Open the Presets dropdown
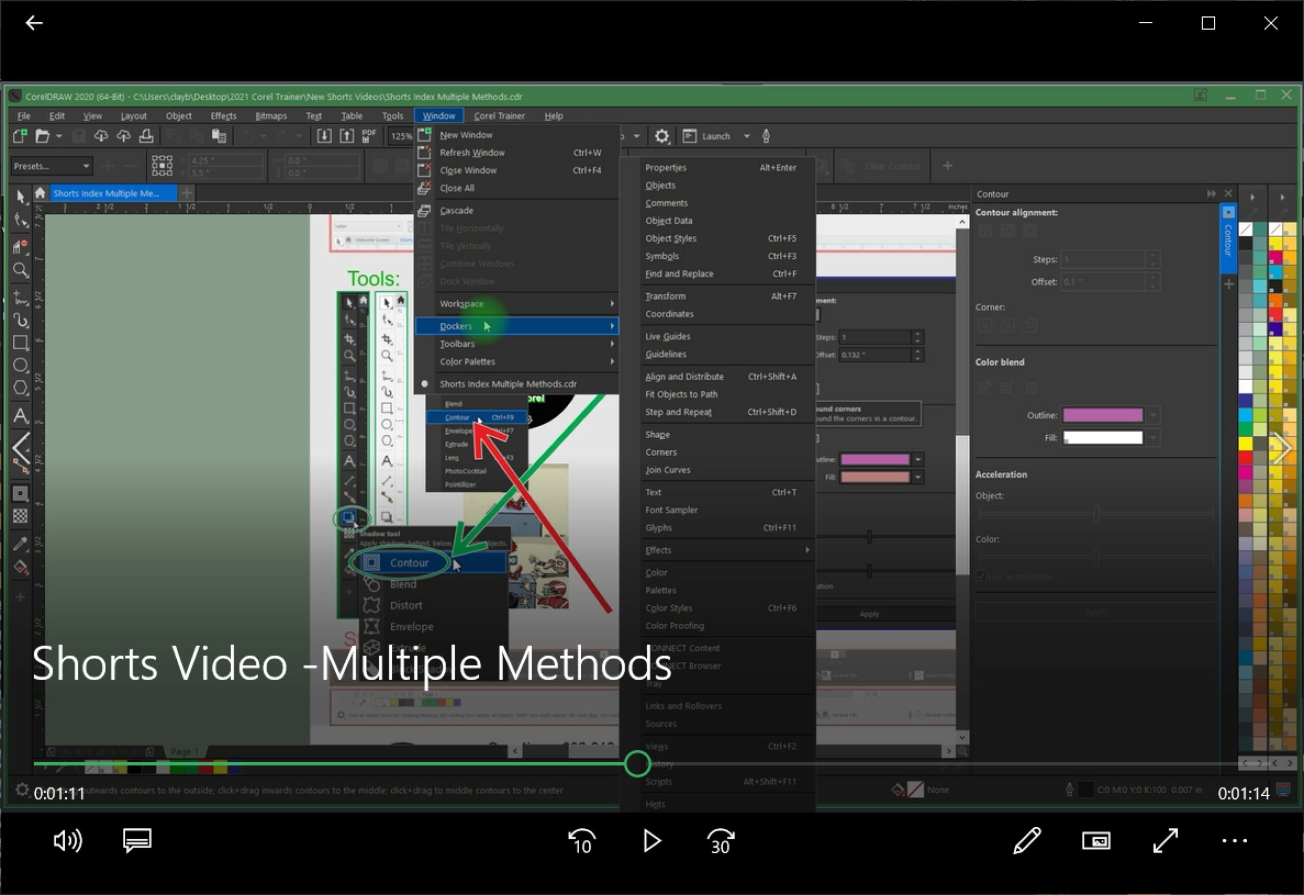Screen dimensions: 1304x895 [x=51, y=166]
